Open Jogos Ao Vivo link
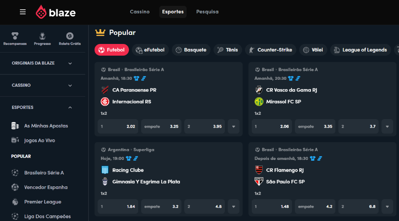The image size is (399, 221). [x=39, y=140]
